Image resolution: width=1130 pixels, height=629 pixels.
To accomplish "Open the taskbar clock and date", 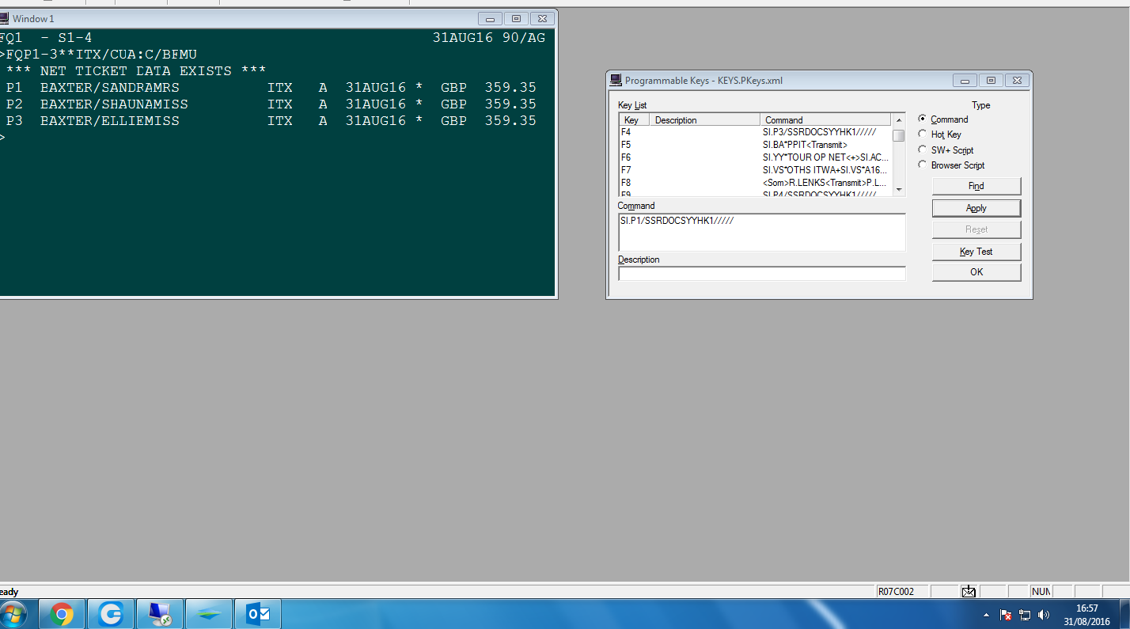I will pos(1087,615).
